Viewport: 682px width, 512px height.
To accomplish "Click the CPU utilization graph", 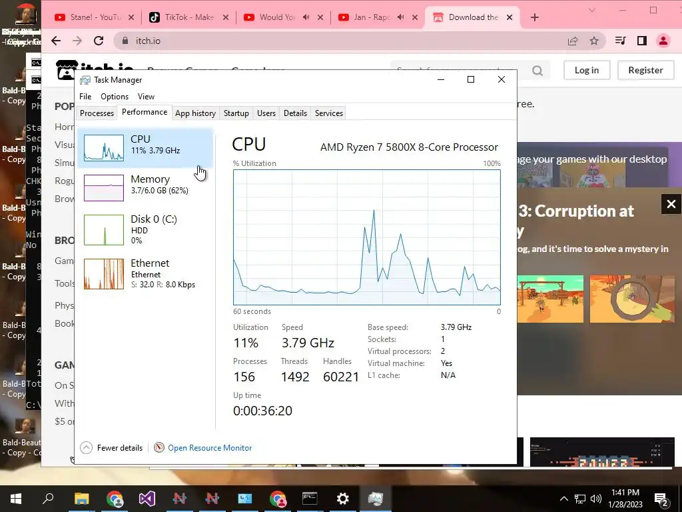I will click(x=367, y=237).
